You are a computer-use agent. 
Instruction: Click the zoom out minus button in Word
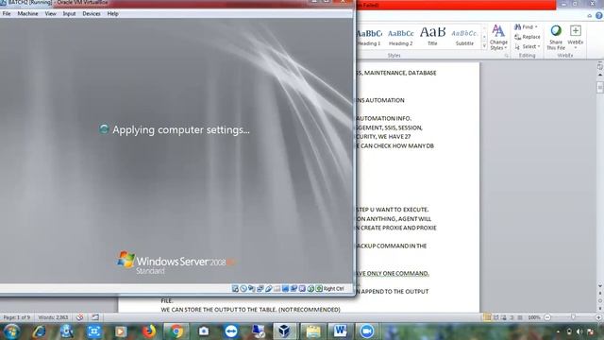547,317
